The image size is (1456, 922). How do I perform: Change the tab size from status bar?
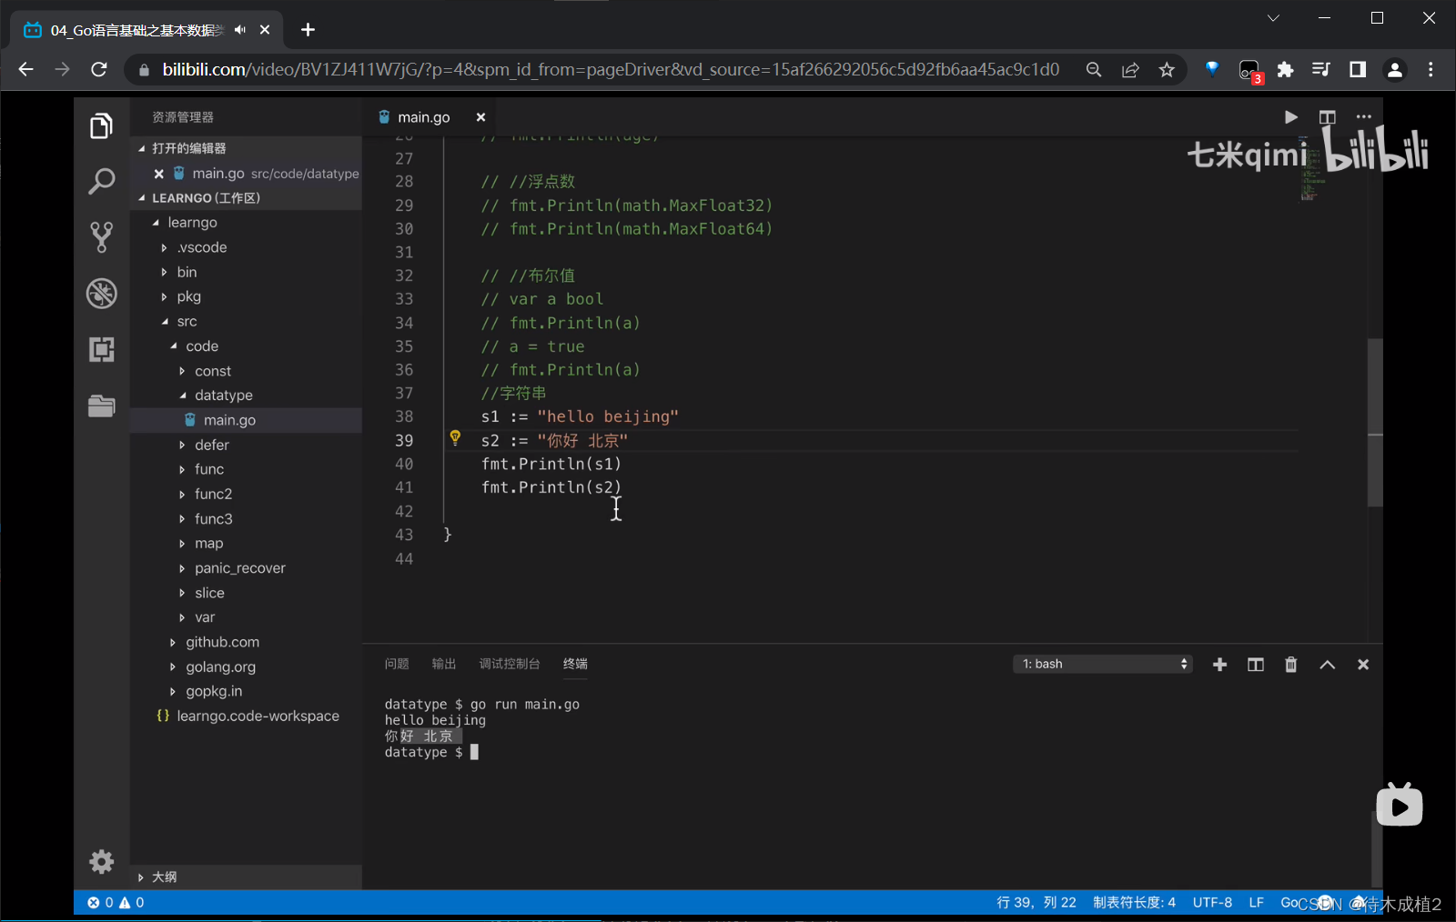coord(1134,902)
